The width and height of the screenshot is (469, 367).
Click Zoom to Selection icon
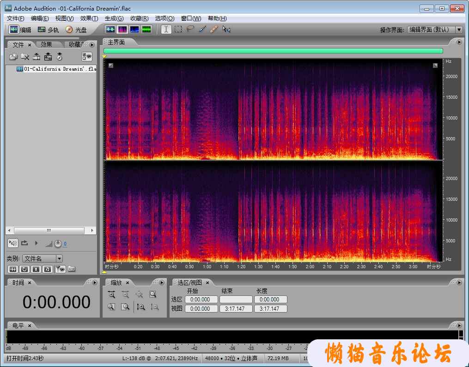coord(153,295)
